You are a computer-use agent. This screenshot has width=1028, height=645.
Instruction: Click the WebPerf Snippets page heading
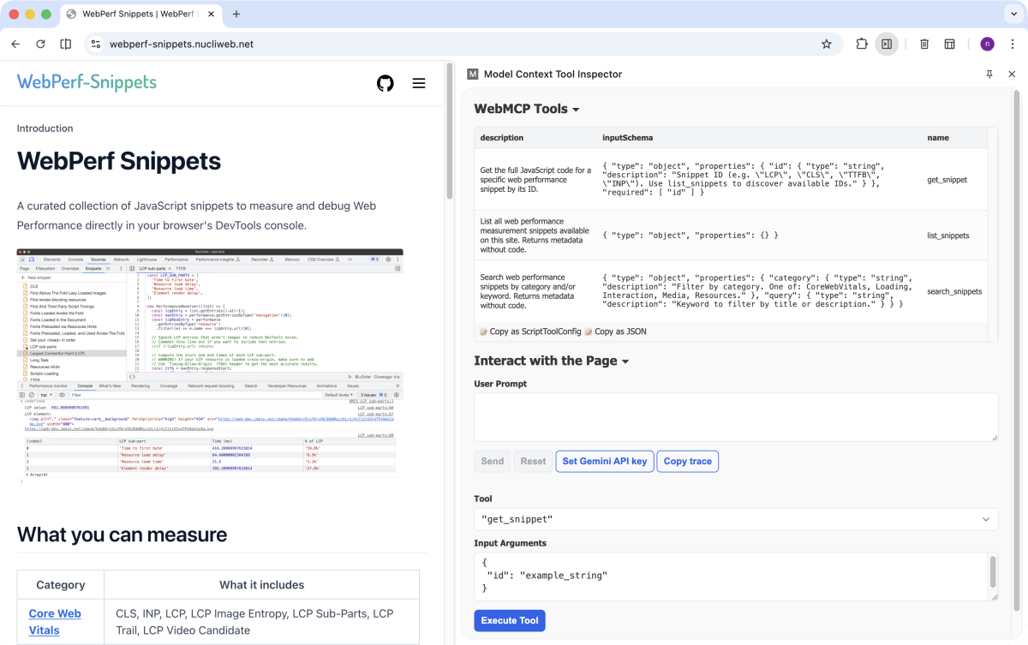click(x=119, y=161)
